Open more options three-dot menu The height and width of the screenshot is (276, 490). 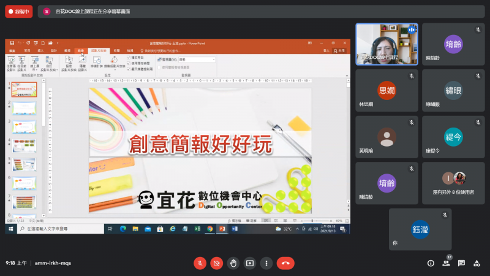[x=266, y=263]
